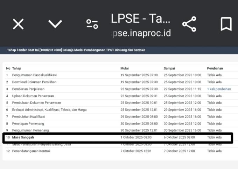
Task: Tap the LPSE page title text
Action: tap(140, 18)
